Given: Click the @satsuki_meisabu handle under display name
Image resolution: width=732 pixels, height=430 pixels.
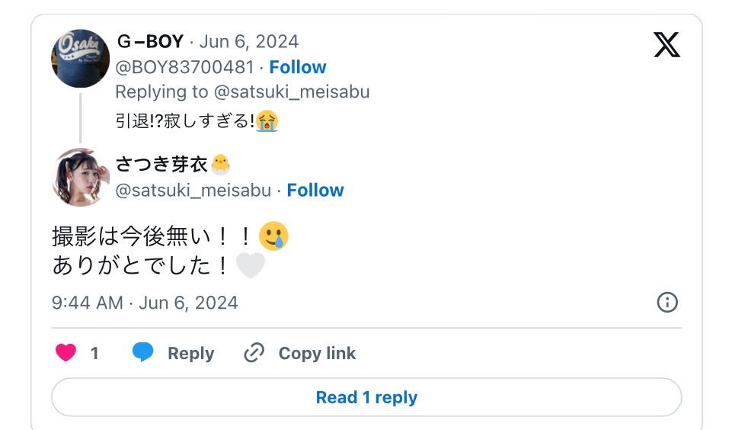Looking at the screenshot, I should point(193,191).
